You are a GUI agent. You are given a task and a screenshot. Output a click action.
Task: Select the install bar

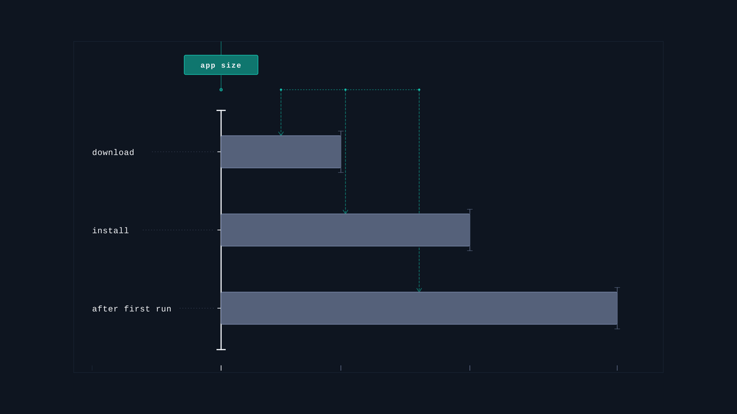pos(345,230)
